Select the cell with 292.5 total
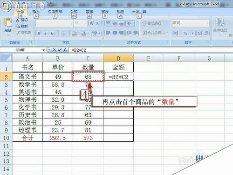233x175 pixels. (58, 138)
